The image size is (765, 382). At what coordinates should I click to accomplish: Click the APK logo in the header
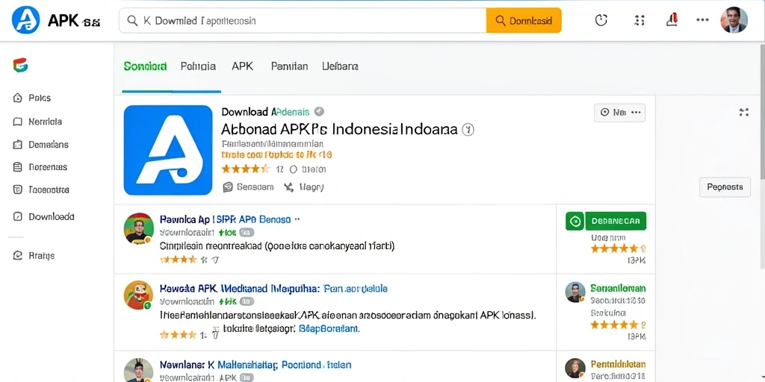[x=25, y=20]
